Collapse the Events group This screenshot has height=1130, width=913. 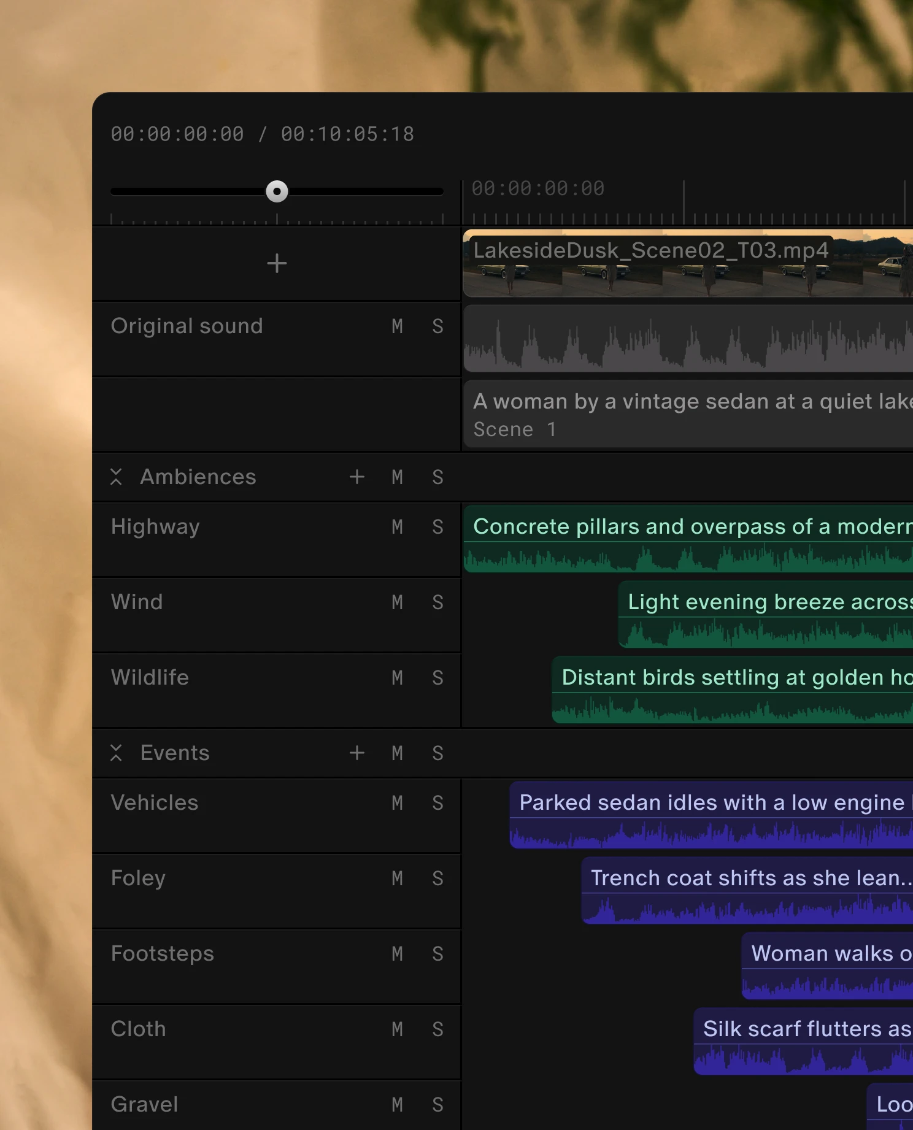[x=116, y=753]
